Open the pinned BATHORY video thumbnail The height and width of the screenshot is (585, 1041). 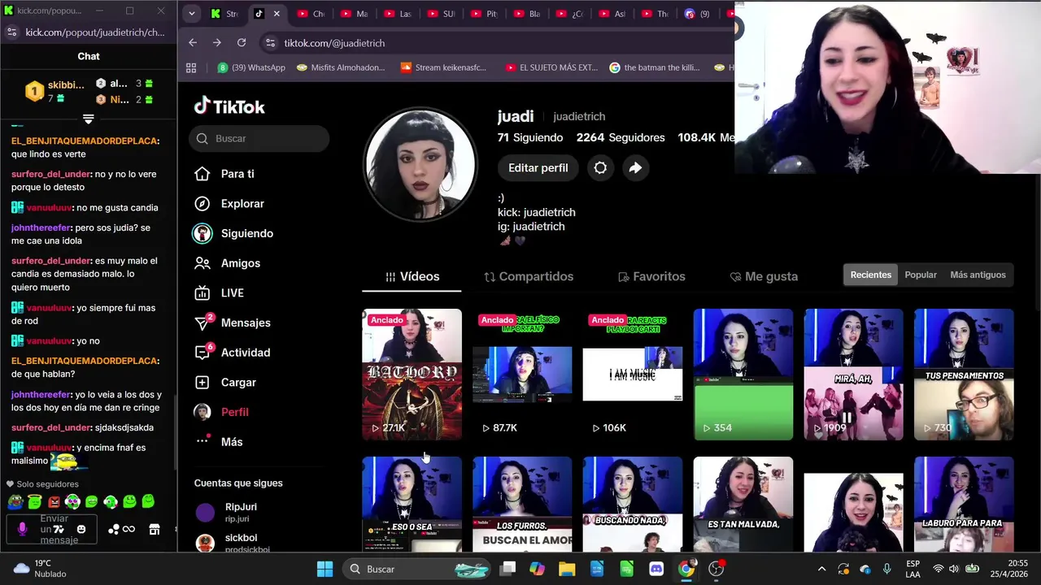[x=412, y=374]
